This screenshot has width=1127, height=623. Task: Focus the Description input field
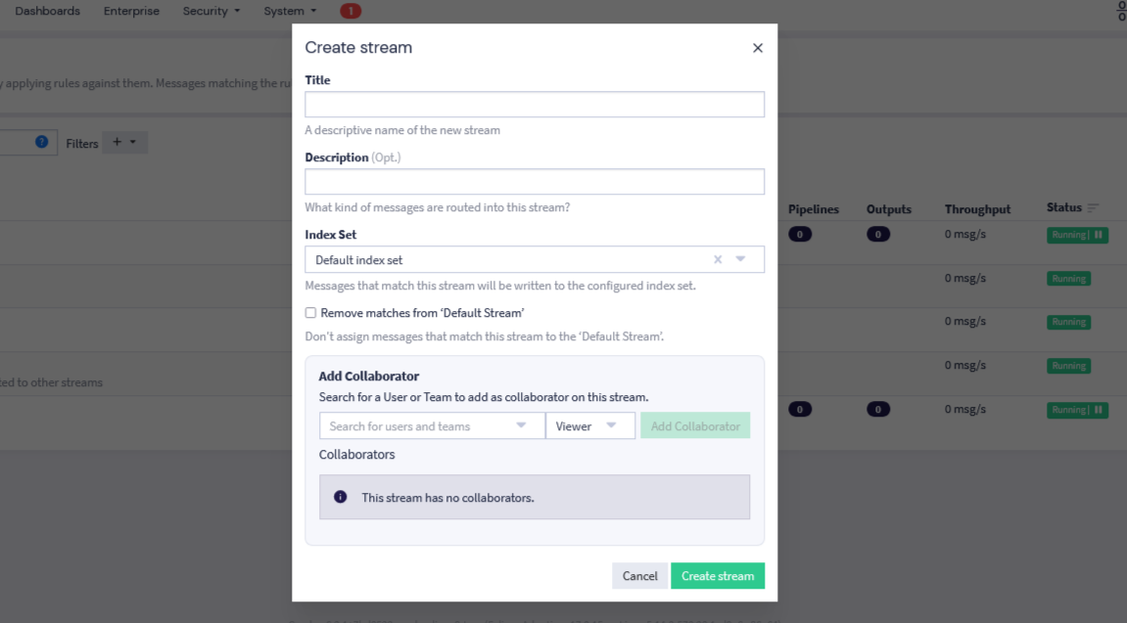534,182
